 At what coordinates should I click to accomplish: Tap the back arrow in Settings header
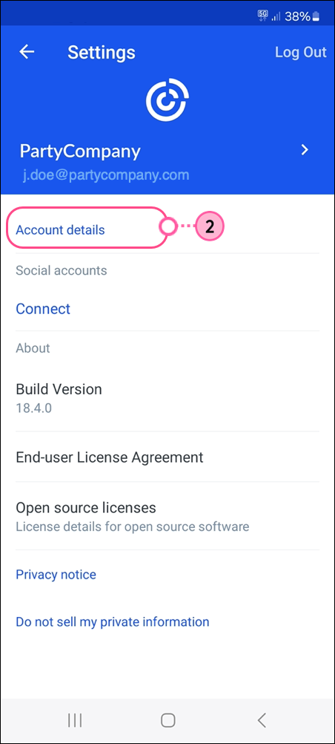coord(27,52)
